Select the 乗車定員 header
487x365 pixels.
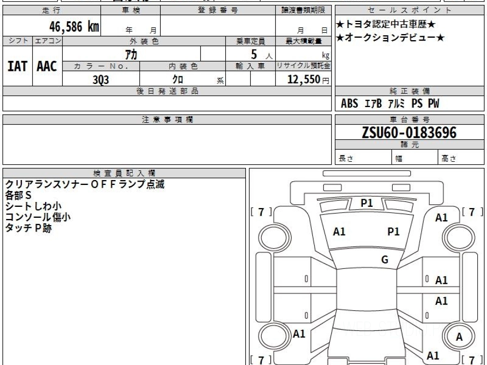tap(250, 41)
